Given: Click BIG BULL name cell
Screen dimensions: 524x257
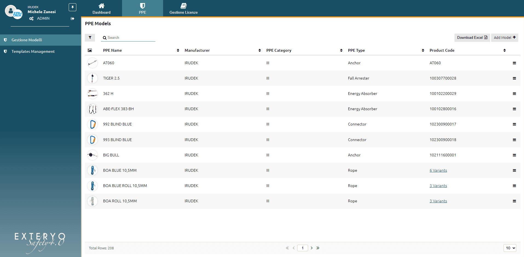Looking at the screenshot, I should pos(111,155).
